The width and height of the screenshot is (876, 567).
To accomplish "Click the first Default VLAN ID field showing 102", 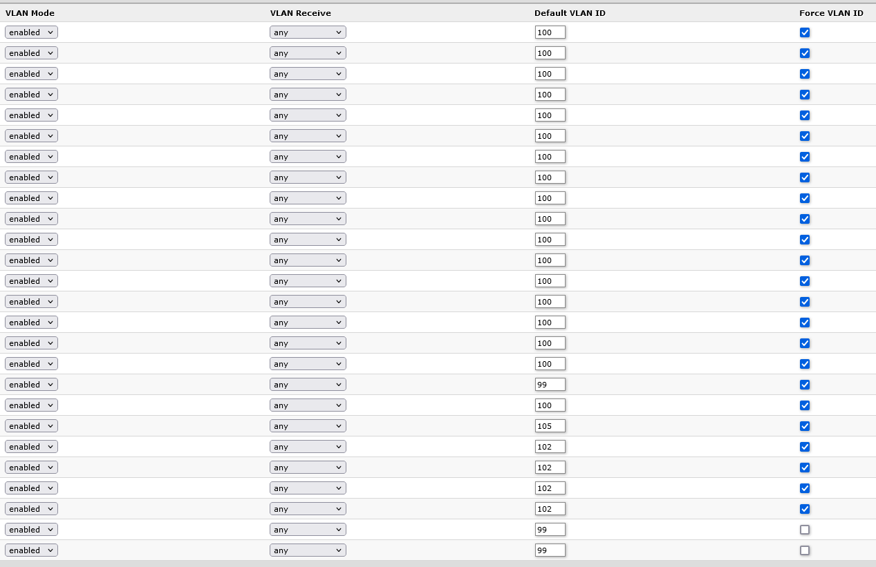I will tap(550, 447).
